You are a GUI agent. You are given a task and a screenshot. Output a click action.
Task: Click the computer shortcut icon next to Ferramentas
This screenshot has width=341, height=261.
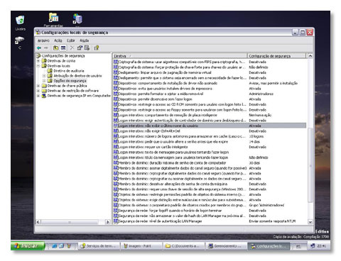pyautogui.click(x=77, y=19)
